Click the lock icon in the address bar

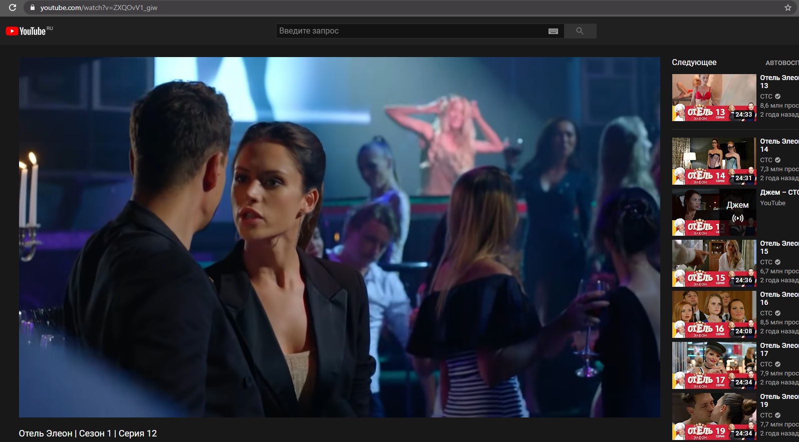pos(33,8)
